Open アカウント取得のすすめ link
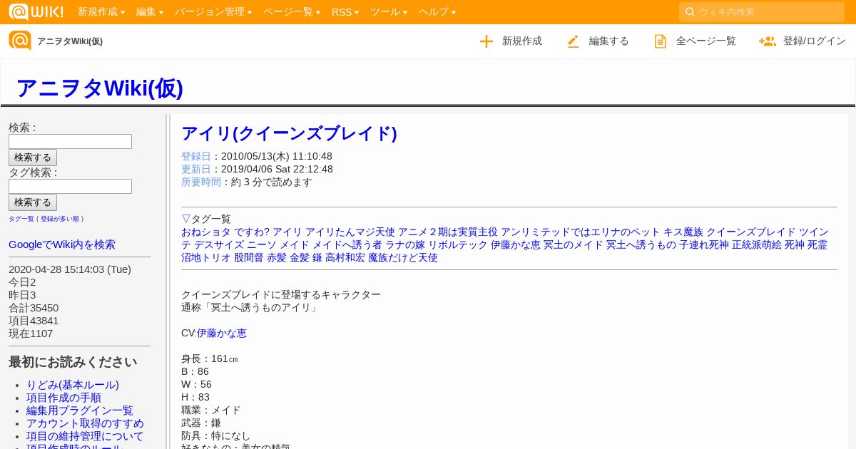Screen dimensions: 856x449 click(x=85, y=423)
